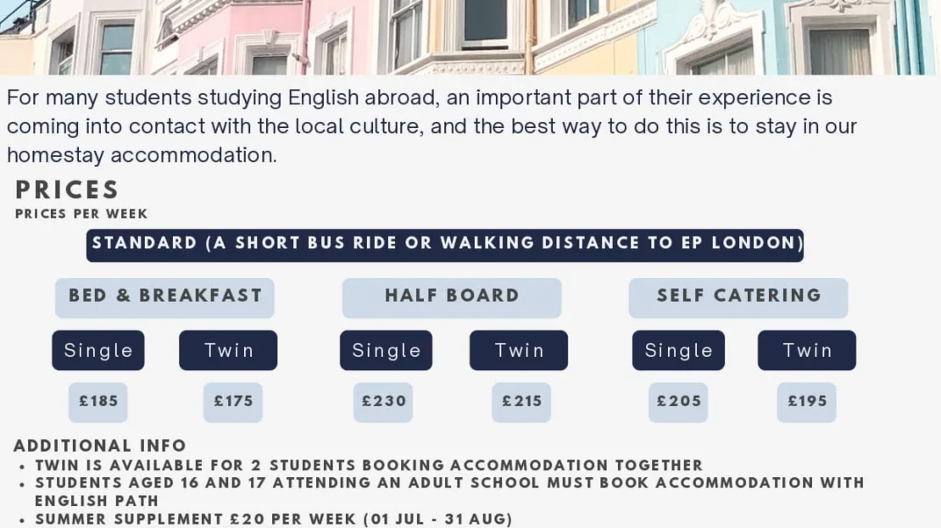Choose Single under Bed & Breakfast
This screenshot has height=528, width=941.
point(97,350)
